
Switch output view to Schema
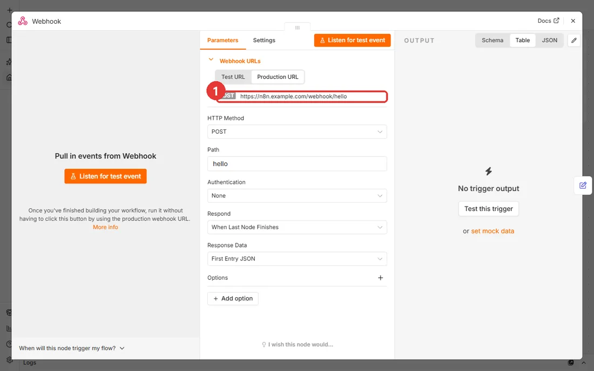point(492,40)
